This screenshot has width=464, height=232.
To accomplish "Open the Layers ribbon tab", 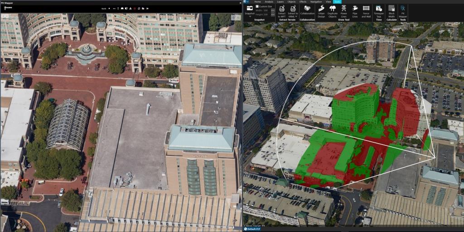I will 280,2.
